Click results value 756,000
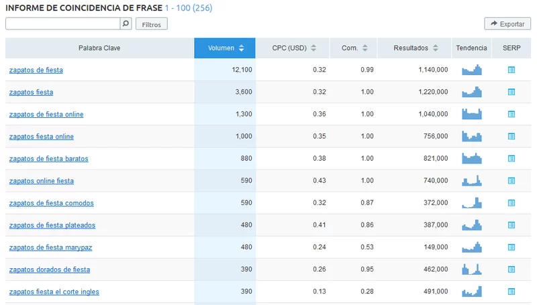The image size is (537, 305). (436, 136)
